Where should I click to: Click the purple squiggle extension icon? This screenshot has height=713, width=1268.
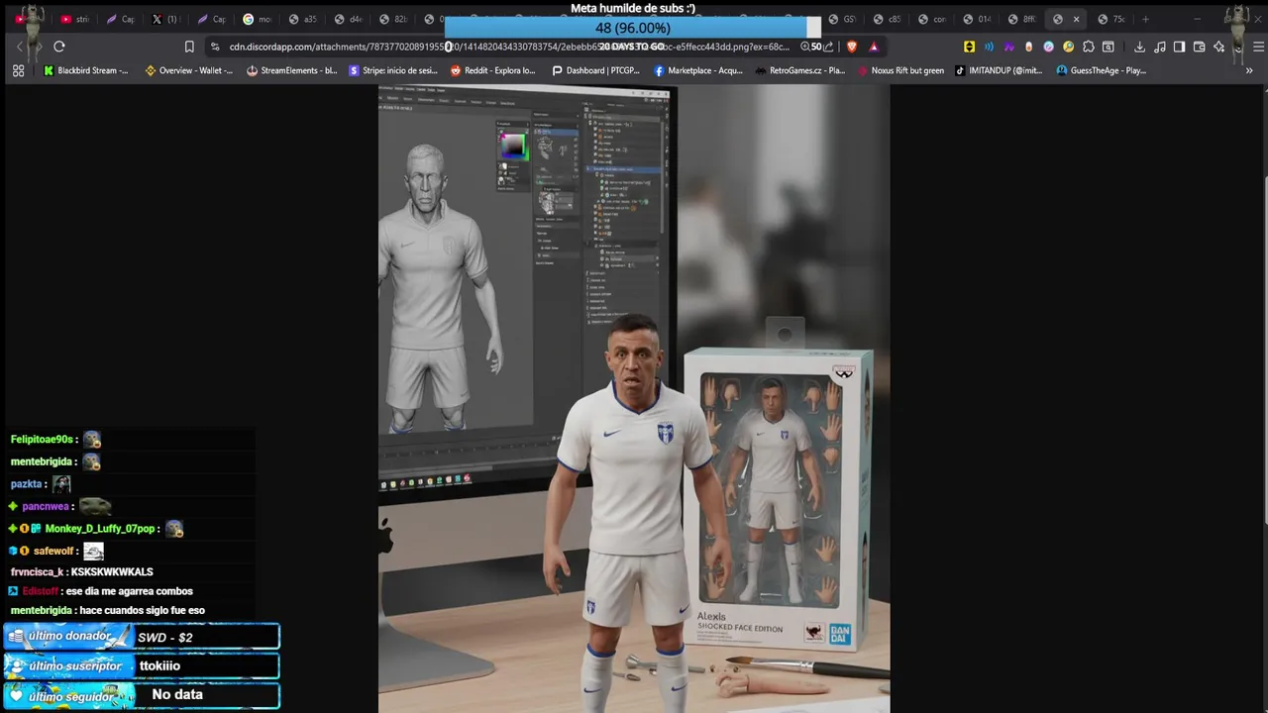point(1008,47)
